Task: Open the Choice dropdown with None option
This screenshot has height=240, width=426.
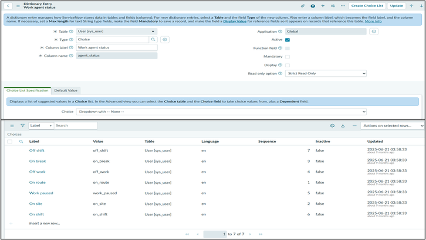Action: 221,111
